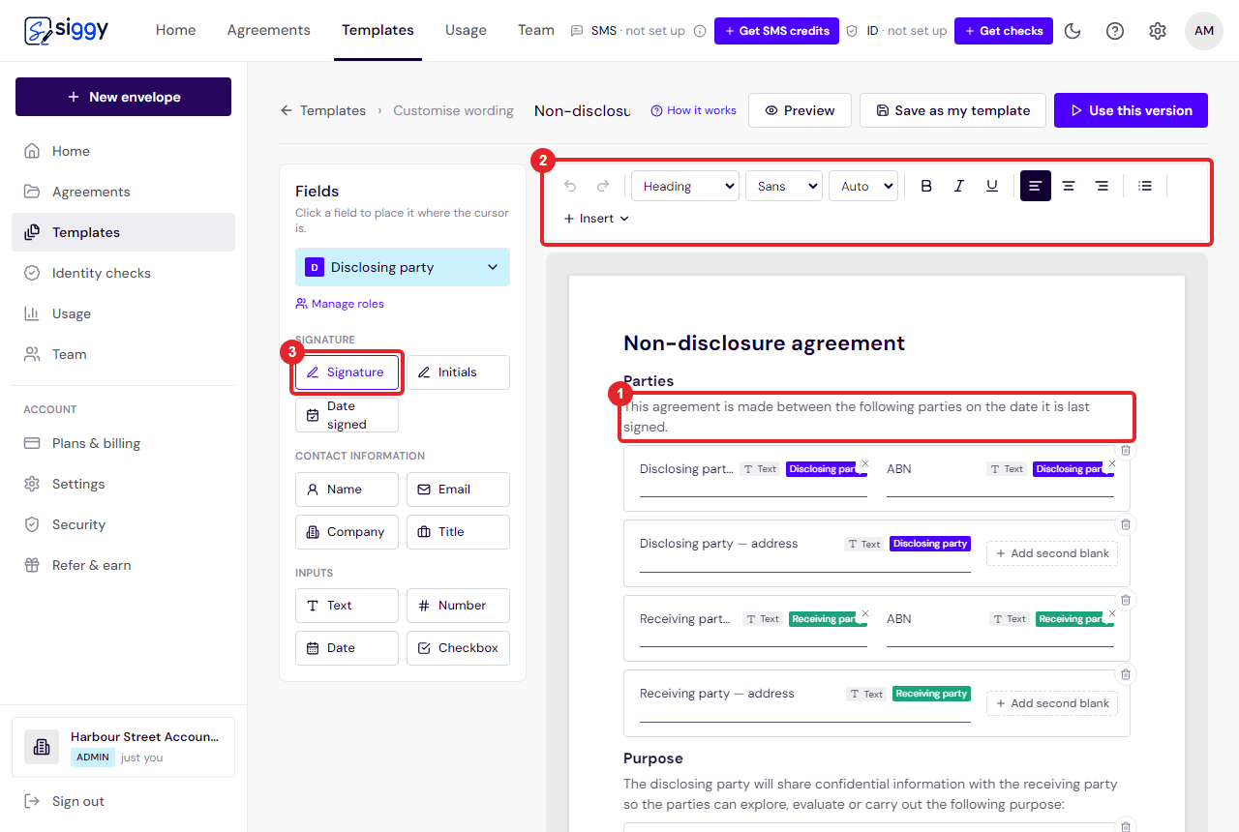Open the Disclosing party role selector
This screenshot has width=1239, height=832.
[403, 267]
